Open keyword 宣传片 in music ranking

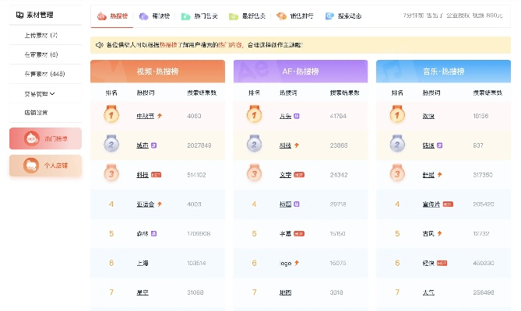pos(431,204)
